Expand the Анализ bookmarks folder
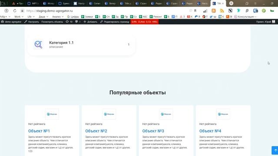The image size is (278, 156). point(58,16)
